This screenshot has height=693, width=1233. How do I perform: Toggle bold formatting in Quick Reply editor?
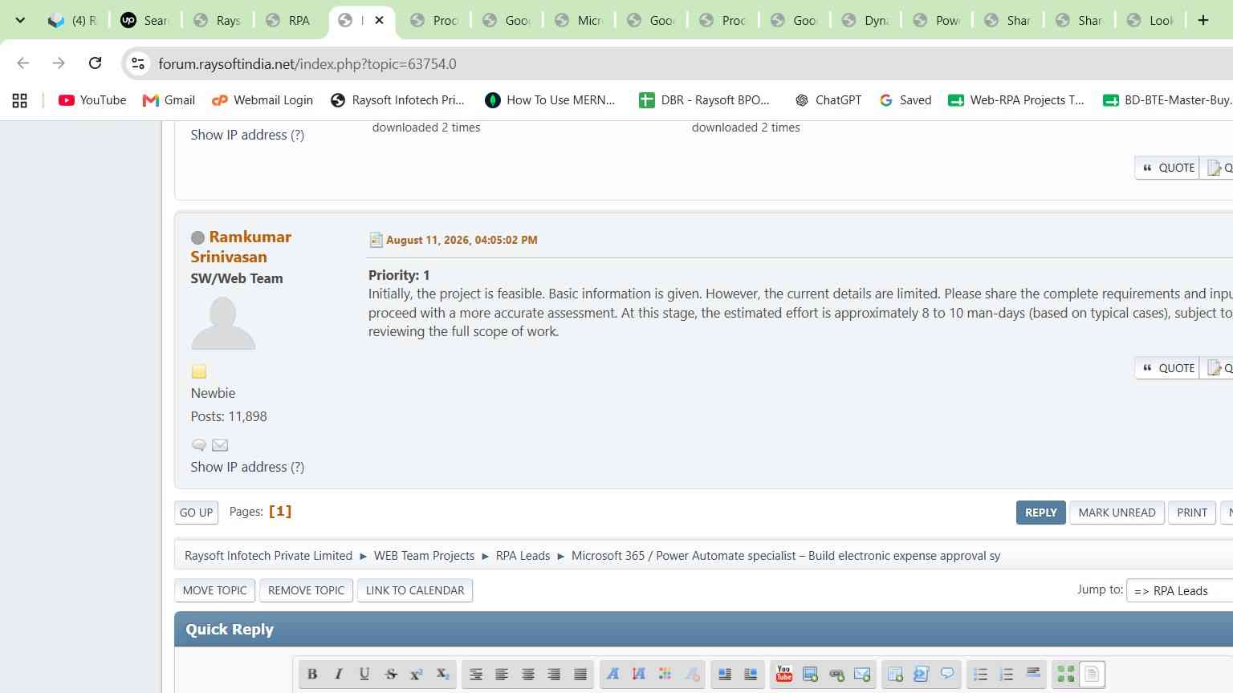coord(312,675)
